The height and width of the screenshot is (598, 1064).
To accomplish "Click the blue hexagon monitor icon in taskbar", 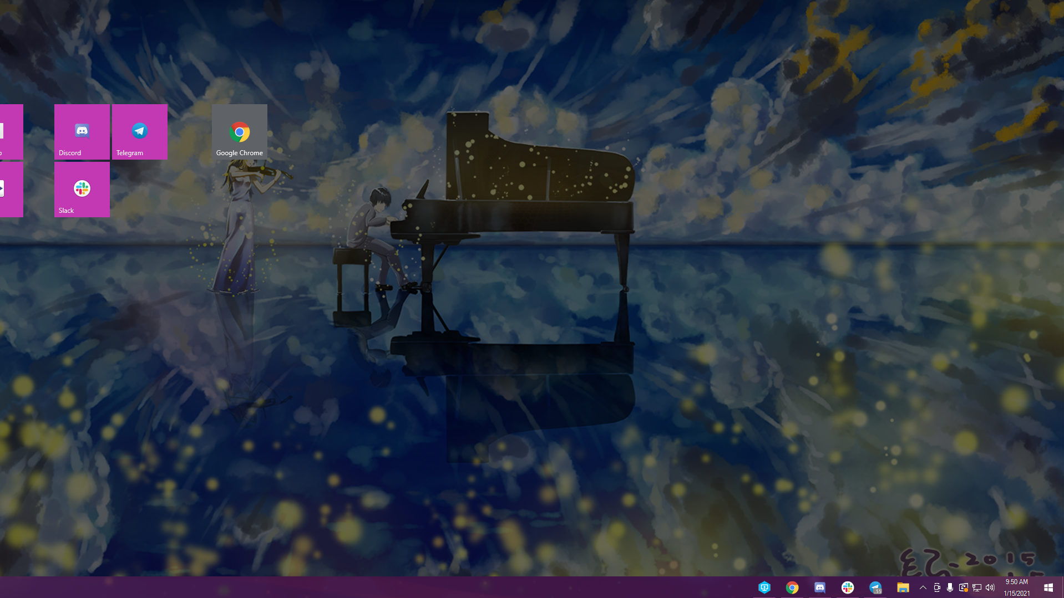I will tap(764, 587).
